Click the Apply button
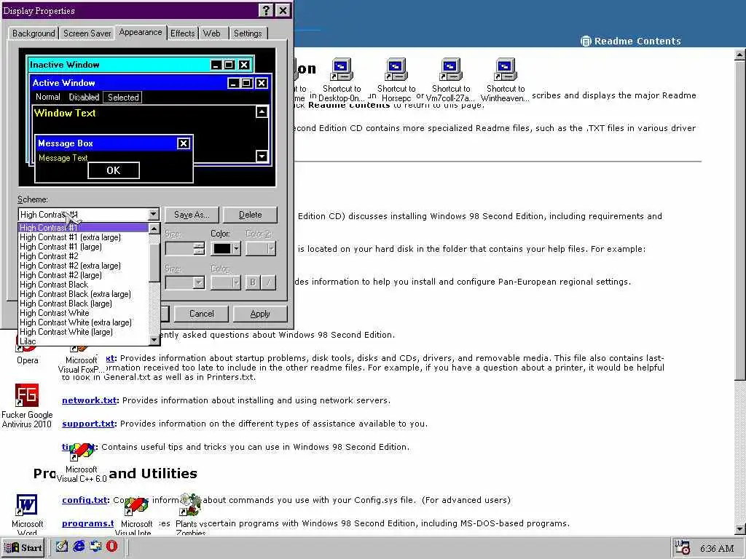 tap(260, 314)
